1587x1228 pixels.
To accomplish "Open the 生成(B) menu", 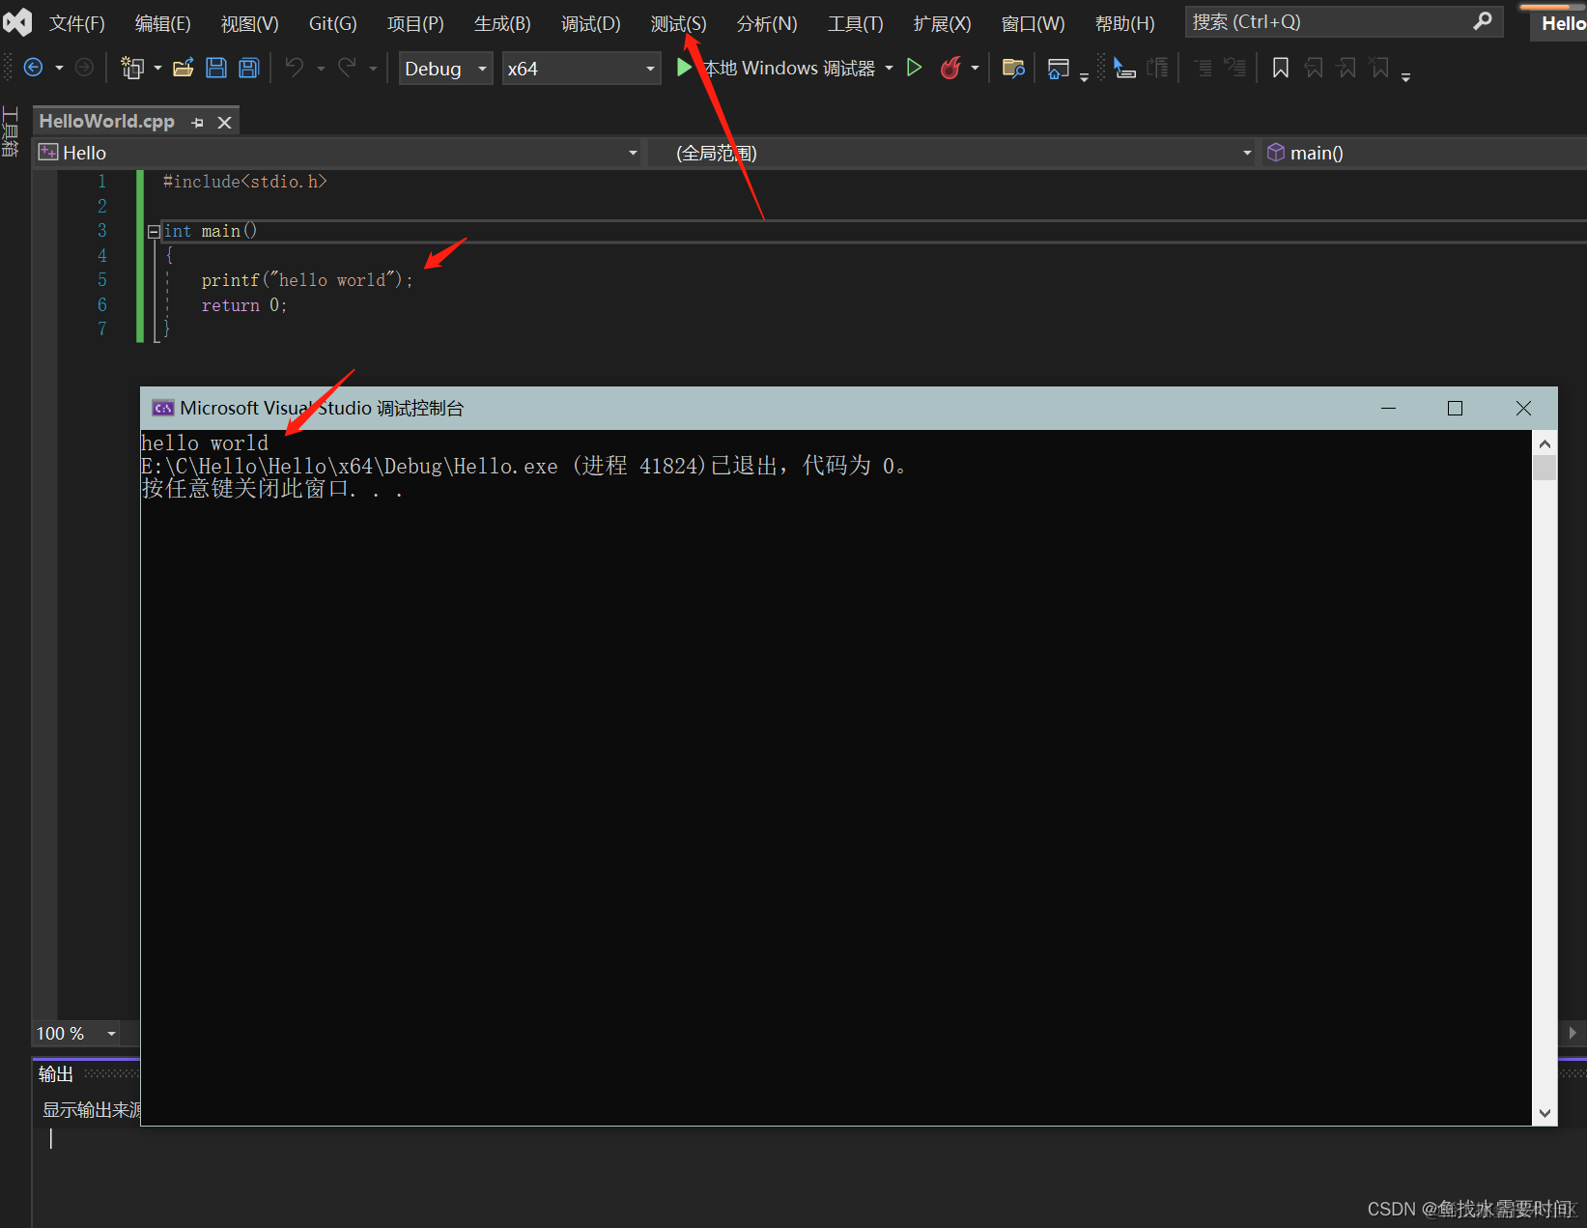I will 502,23.
